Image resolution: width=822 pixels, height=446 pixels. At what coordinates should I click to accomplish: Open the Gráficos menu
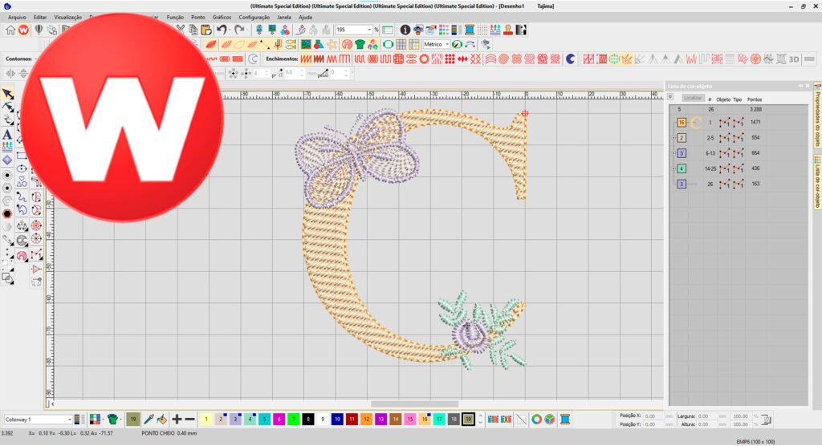click(222, 18)
